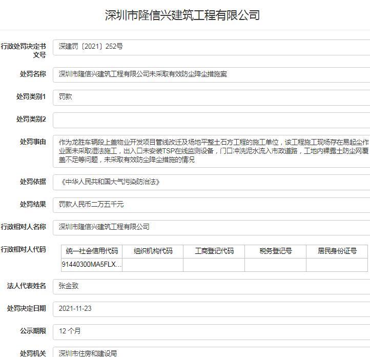Click the 处罚机关 label
The image size is (370, 357).
click(33, 353)
